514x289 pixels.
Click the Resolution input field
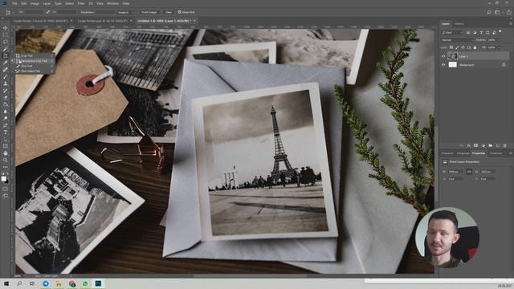[106, 12]
